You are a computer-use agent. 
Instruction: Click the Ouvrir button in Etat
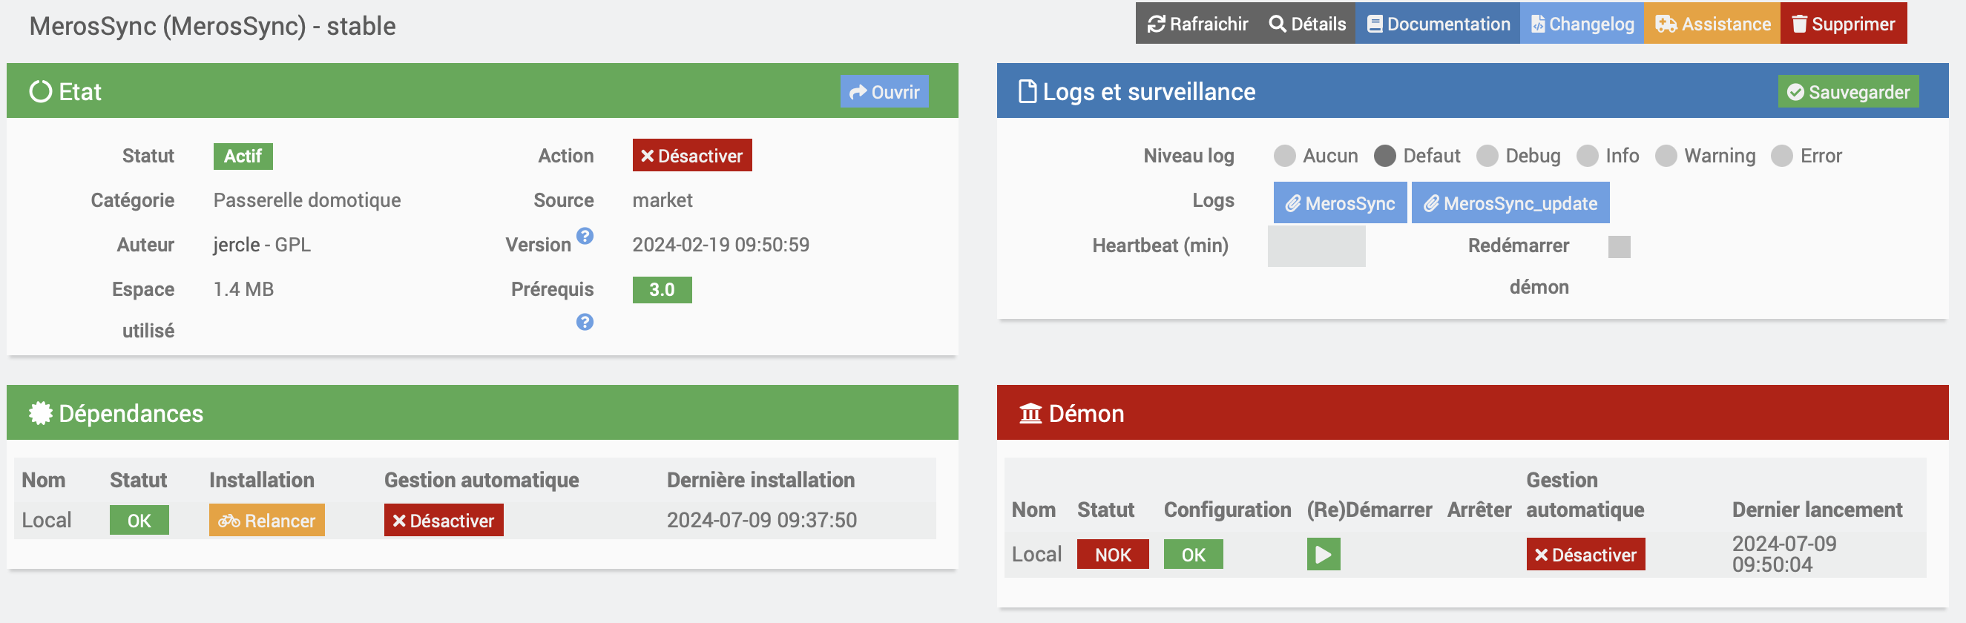click(884, 91)
